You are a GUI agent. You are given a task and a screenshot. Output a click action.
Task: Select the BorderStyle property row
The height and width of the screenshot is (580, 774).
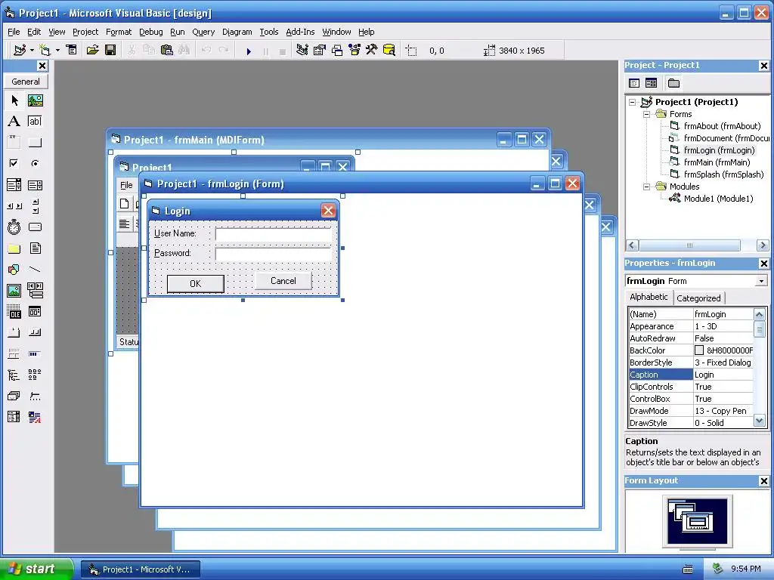click(x=691, y=362)
